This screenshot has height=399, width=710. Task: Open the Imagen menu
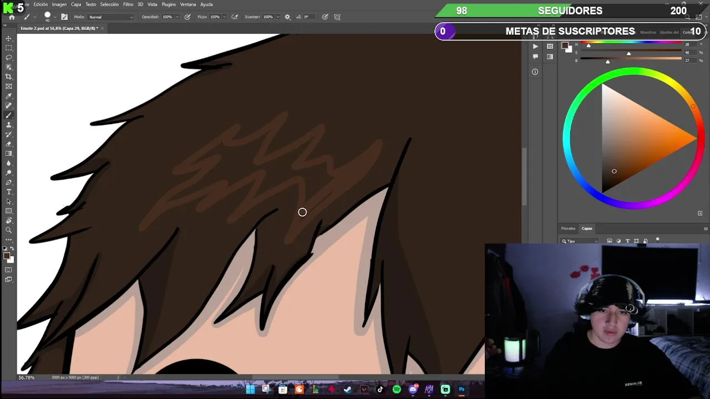point(59,4)
